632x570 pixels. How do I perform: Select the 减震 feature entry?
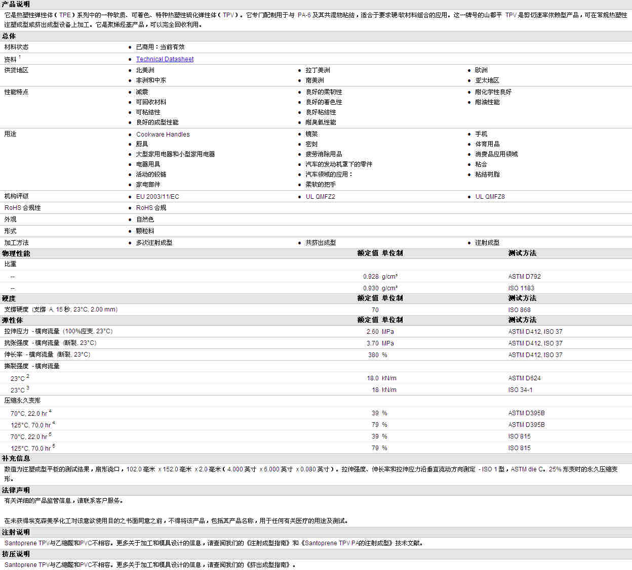tap(142, 92)
